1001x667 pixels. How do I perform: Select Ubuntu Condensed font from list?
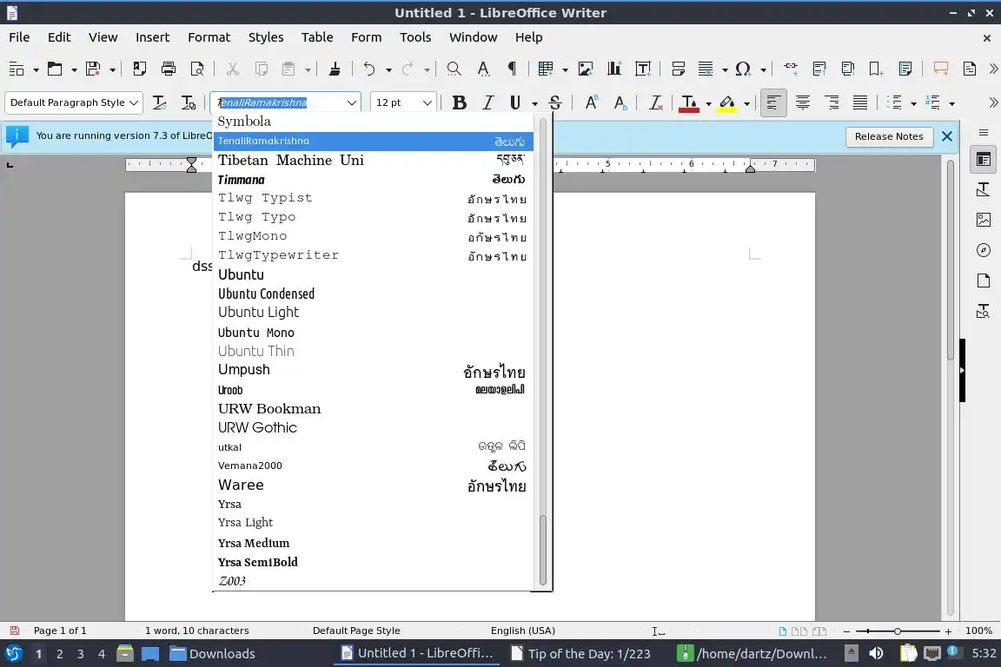tap(373, 294)
